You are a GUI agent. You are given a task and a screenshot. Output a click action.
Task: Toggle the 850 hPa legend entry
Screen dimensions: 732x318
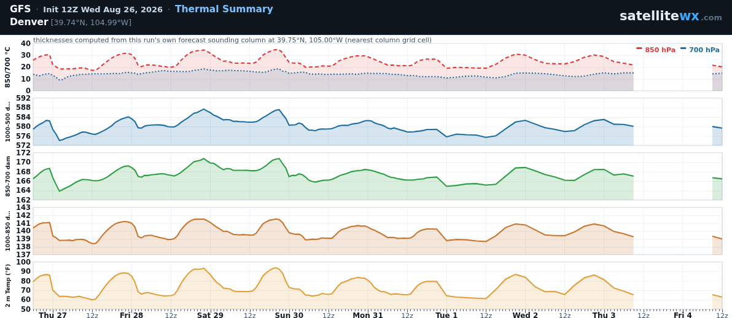(656, 50)
